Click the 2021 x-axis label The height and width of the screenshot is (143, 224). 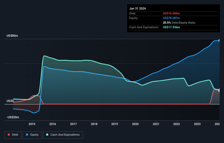[x=156, y=124]
